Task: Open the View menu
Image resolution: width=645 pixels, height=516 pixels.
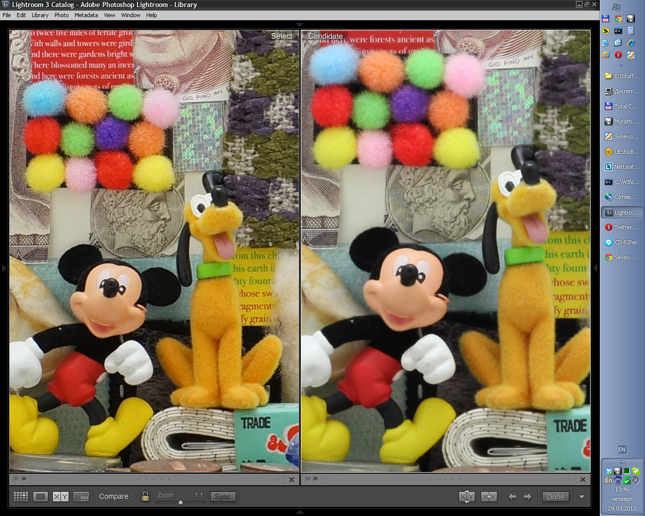Action: tap(109, 15)
